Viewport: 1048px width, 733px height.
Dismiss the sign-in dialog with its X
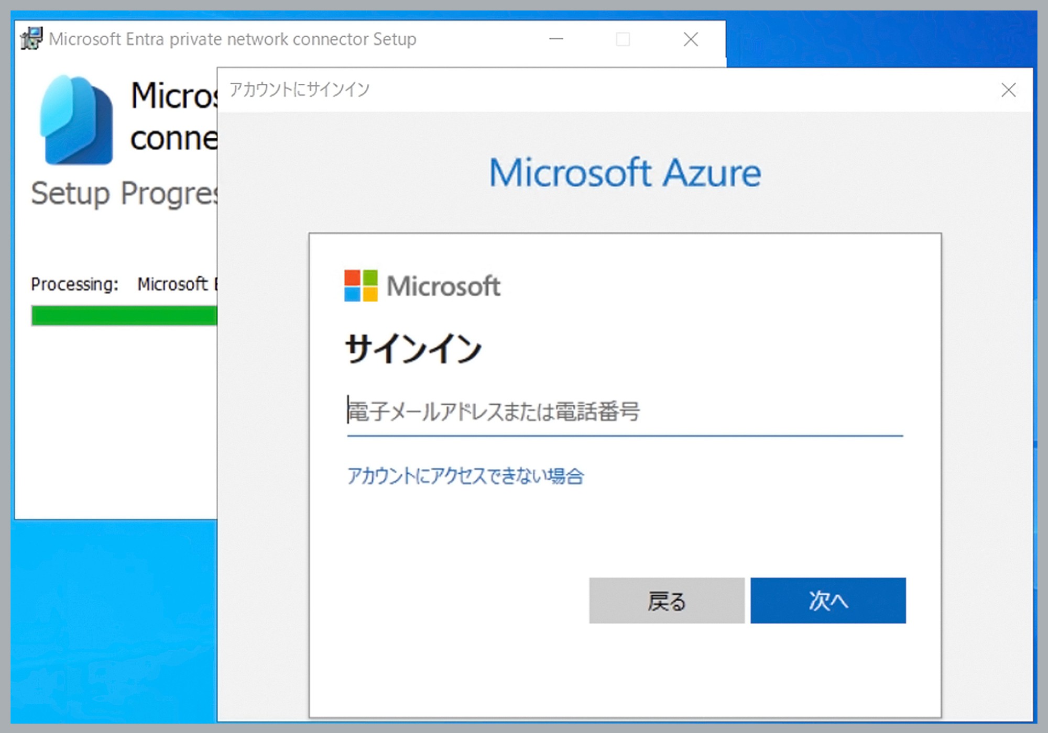(1008, 90)
